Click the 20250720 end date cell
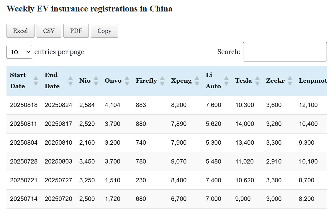 tap(58, 199)
